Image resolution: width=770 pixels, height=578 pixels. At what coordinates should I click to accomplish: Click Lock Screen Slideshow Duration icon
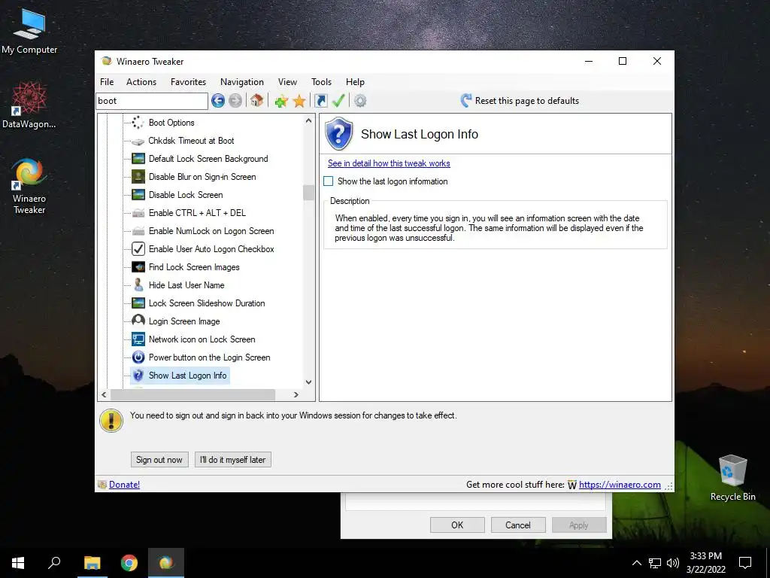click(x=138, y=303)
